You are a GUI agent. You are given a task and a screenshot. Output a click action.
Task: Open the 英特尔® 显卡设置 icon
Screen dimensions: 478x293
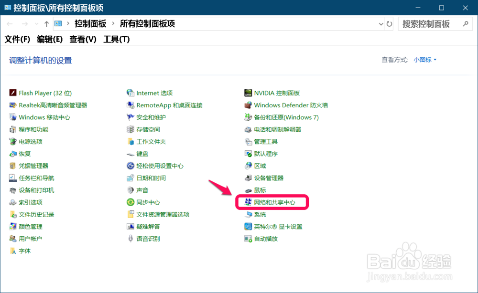pos(248,227)
